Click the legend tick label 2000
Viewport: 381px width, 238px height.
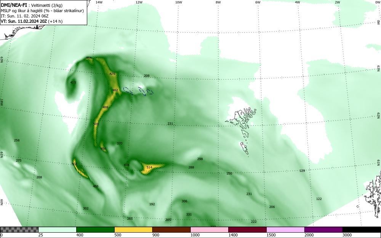309,235
